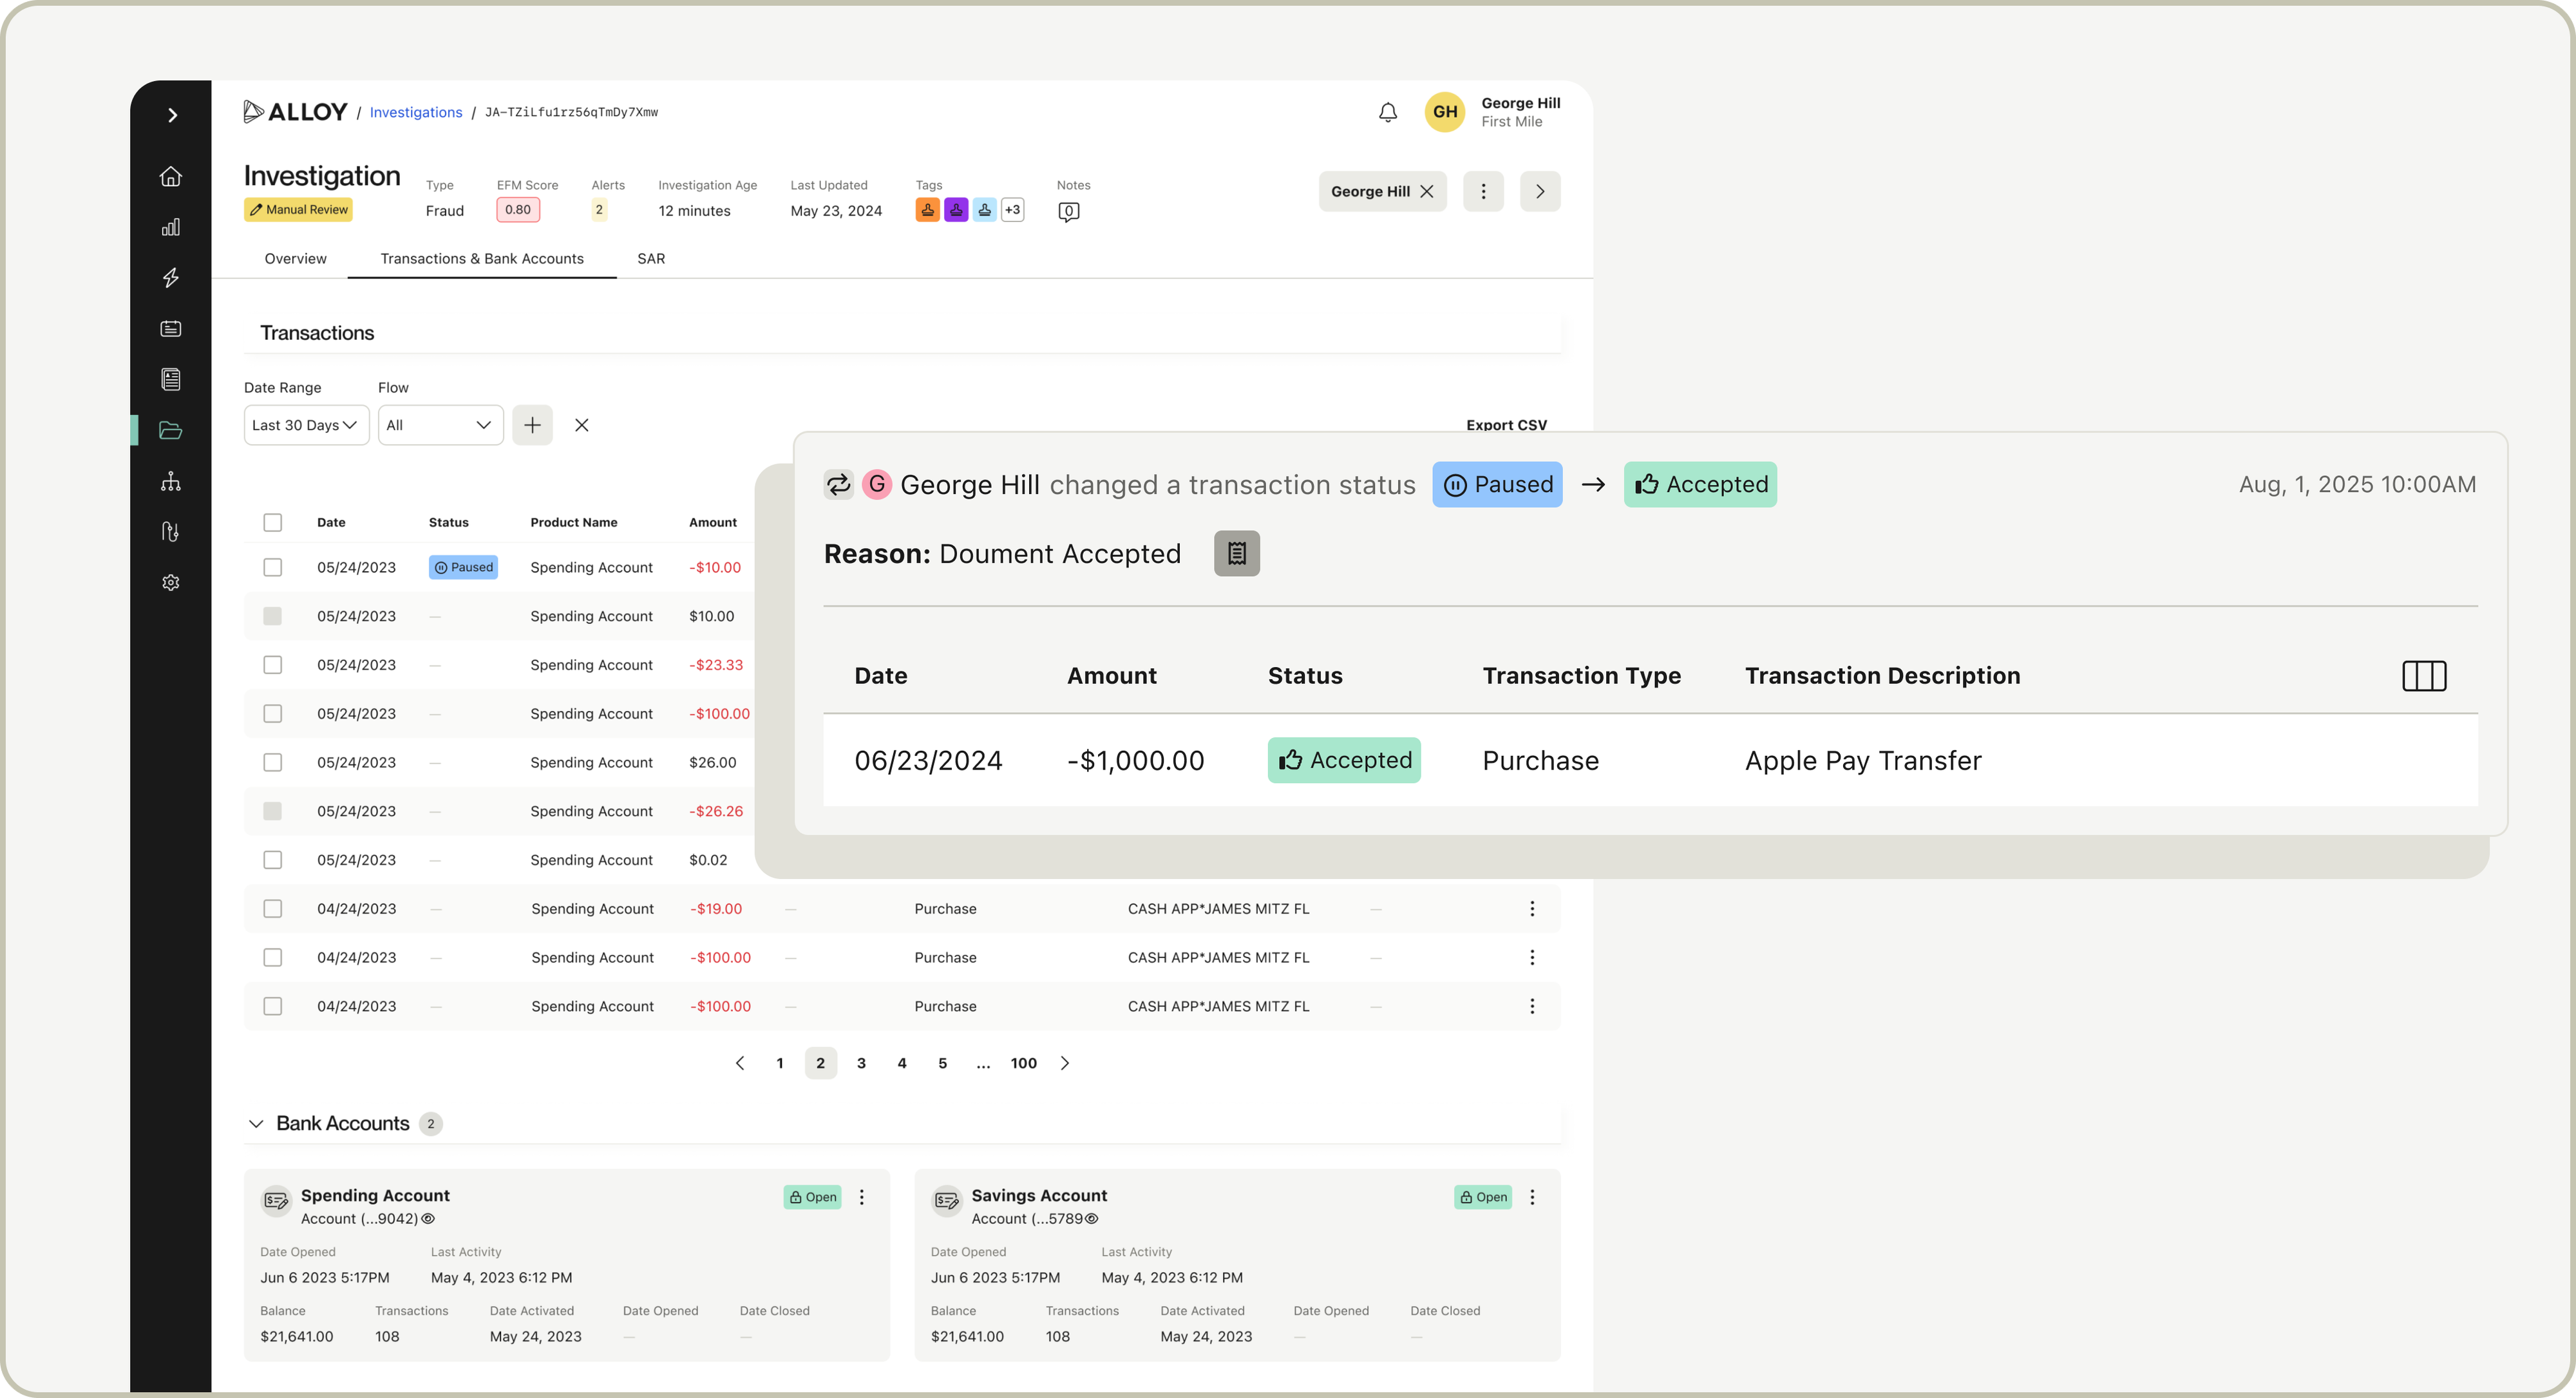The width and height of the screenshot is (2576, 1398).
Task: Open the Flow All dropdown
Action: pyautogui.click(x=440, y=425)
